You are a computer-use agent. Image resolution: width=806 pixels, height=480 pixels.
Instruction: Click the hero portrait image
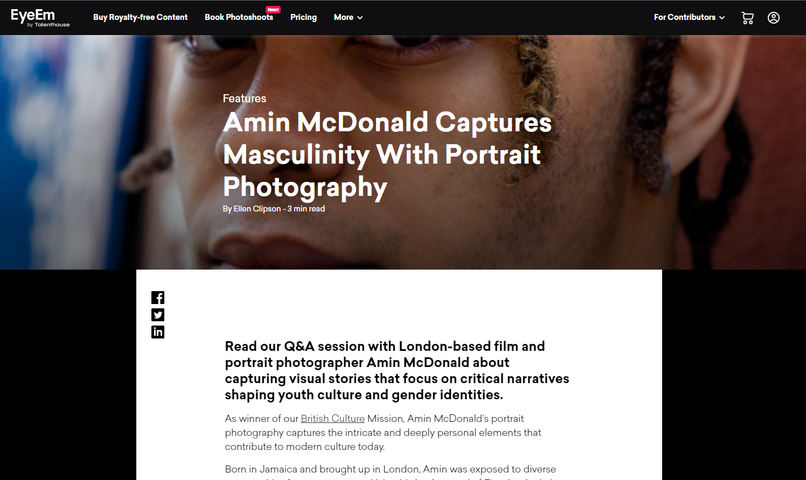(x=403, y=152)
